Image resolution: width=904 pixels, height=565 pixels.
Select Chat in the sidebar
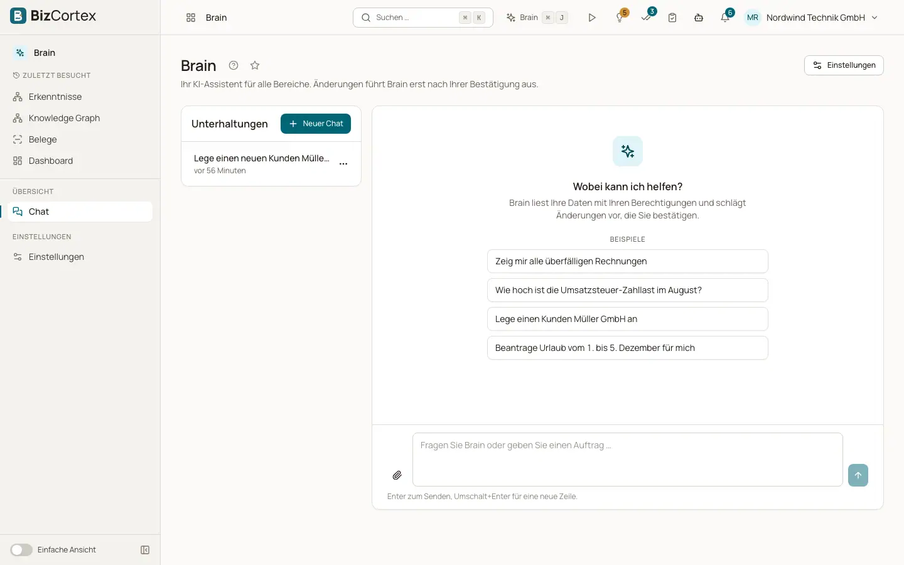80,212
